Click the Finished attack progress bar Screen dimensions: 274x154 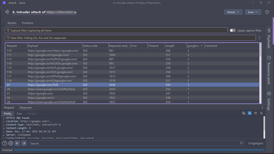tap(139, 150)
